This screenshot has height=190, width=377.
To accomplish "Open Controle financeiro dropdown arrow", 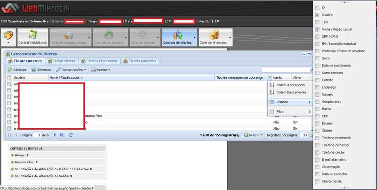I will (x=230, y=38).
